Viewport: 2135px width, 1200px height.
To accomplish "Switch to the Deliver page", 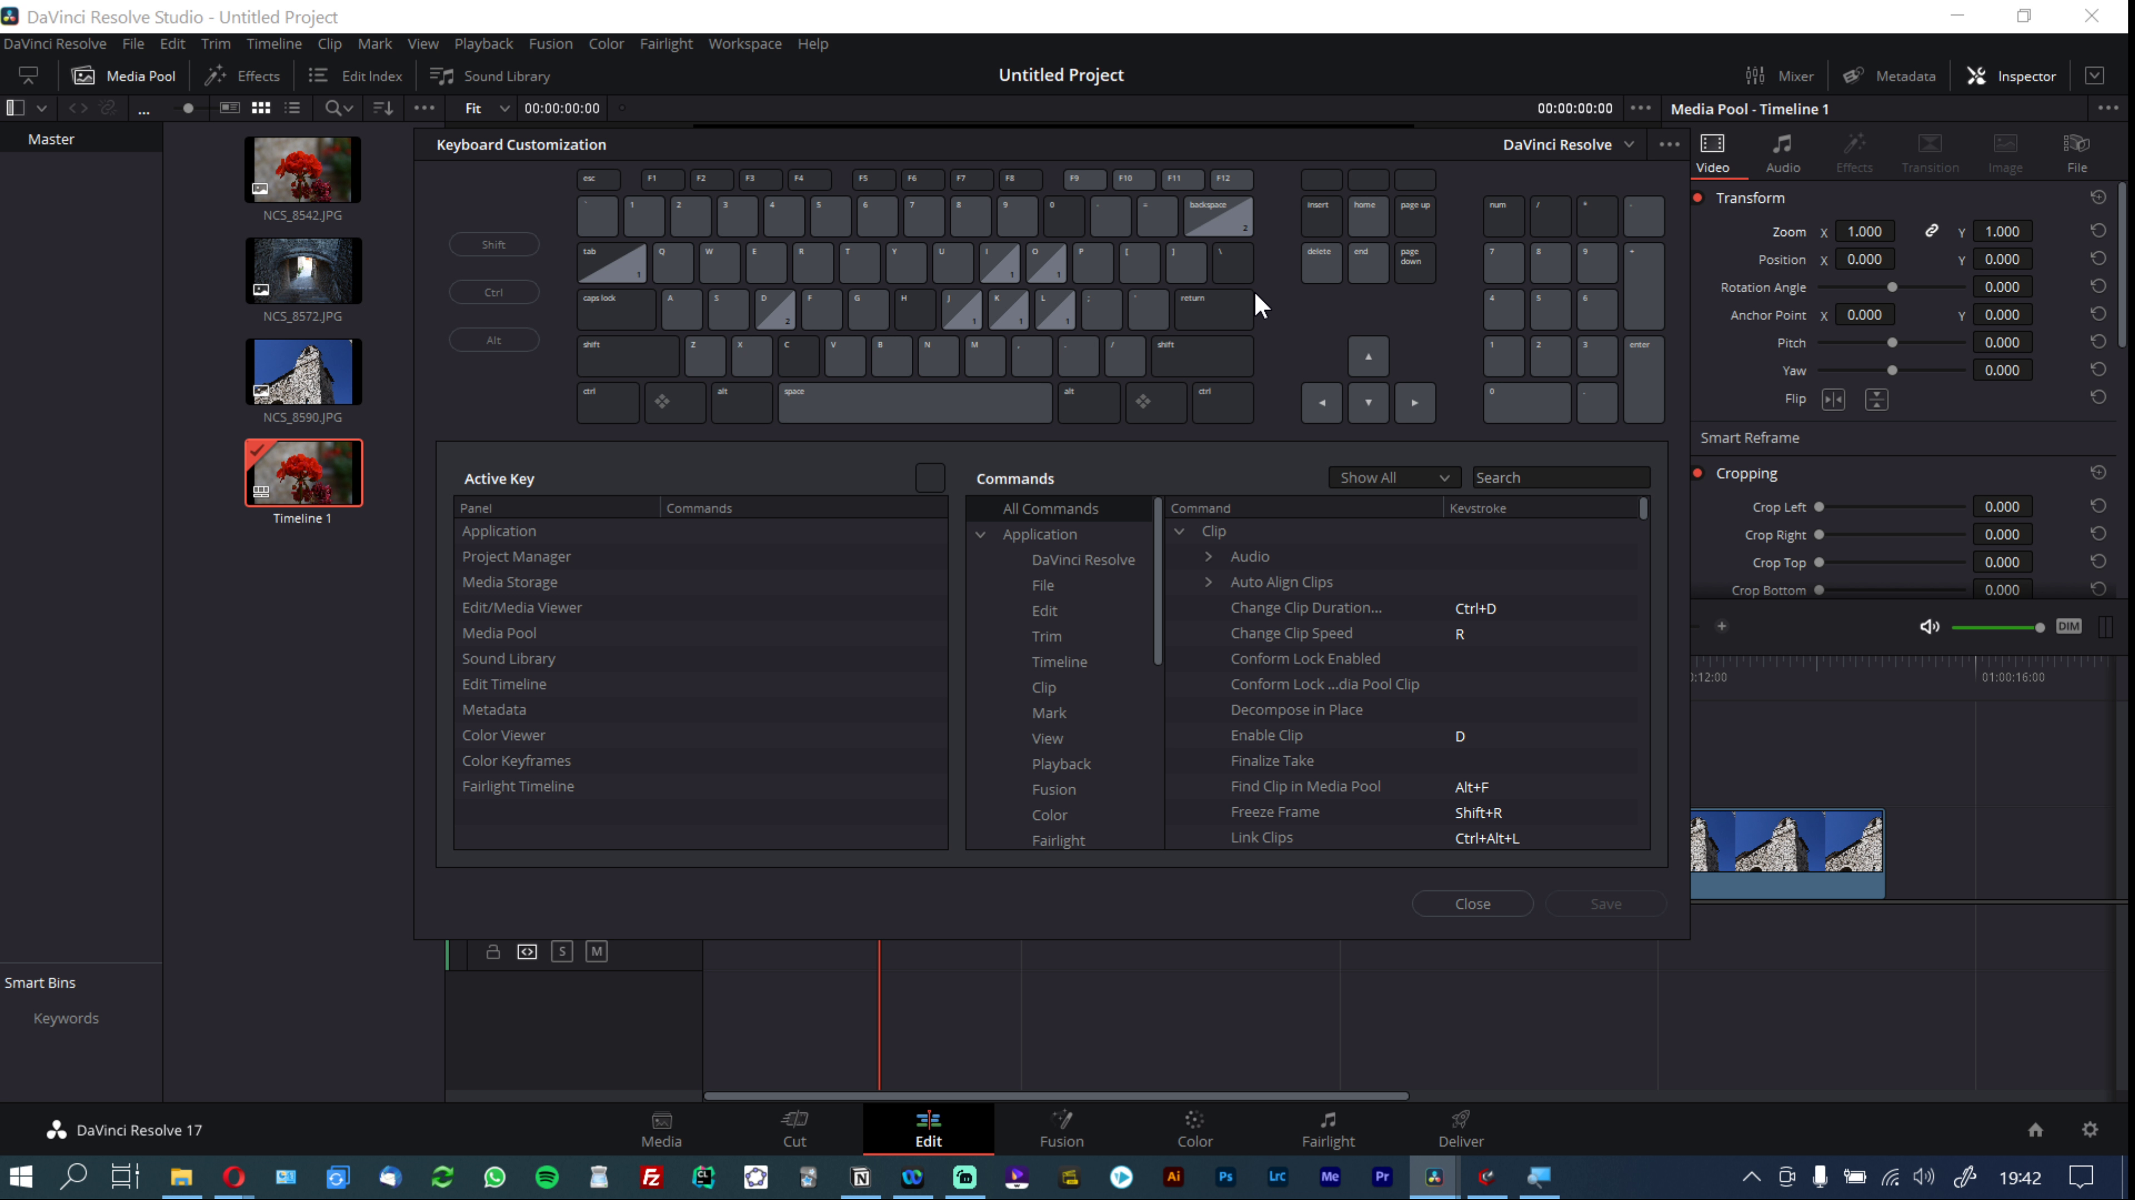I will click(1461, 1129).
